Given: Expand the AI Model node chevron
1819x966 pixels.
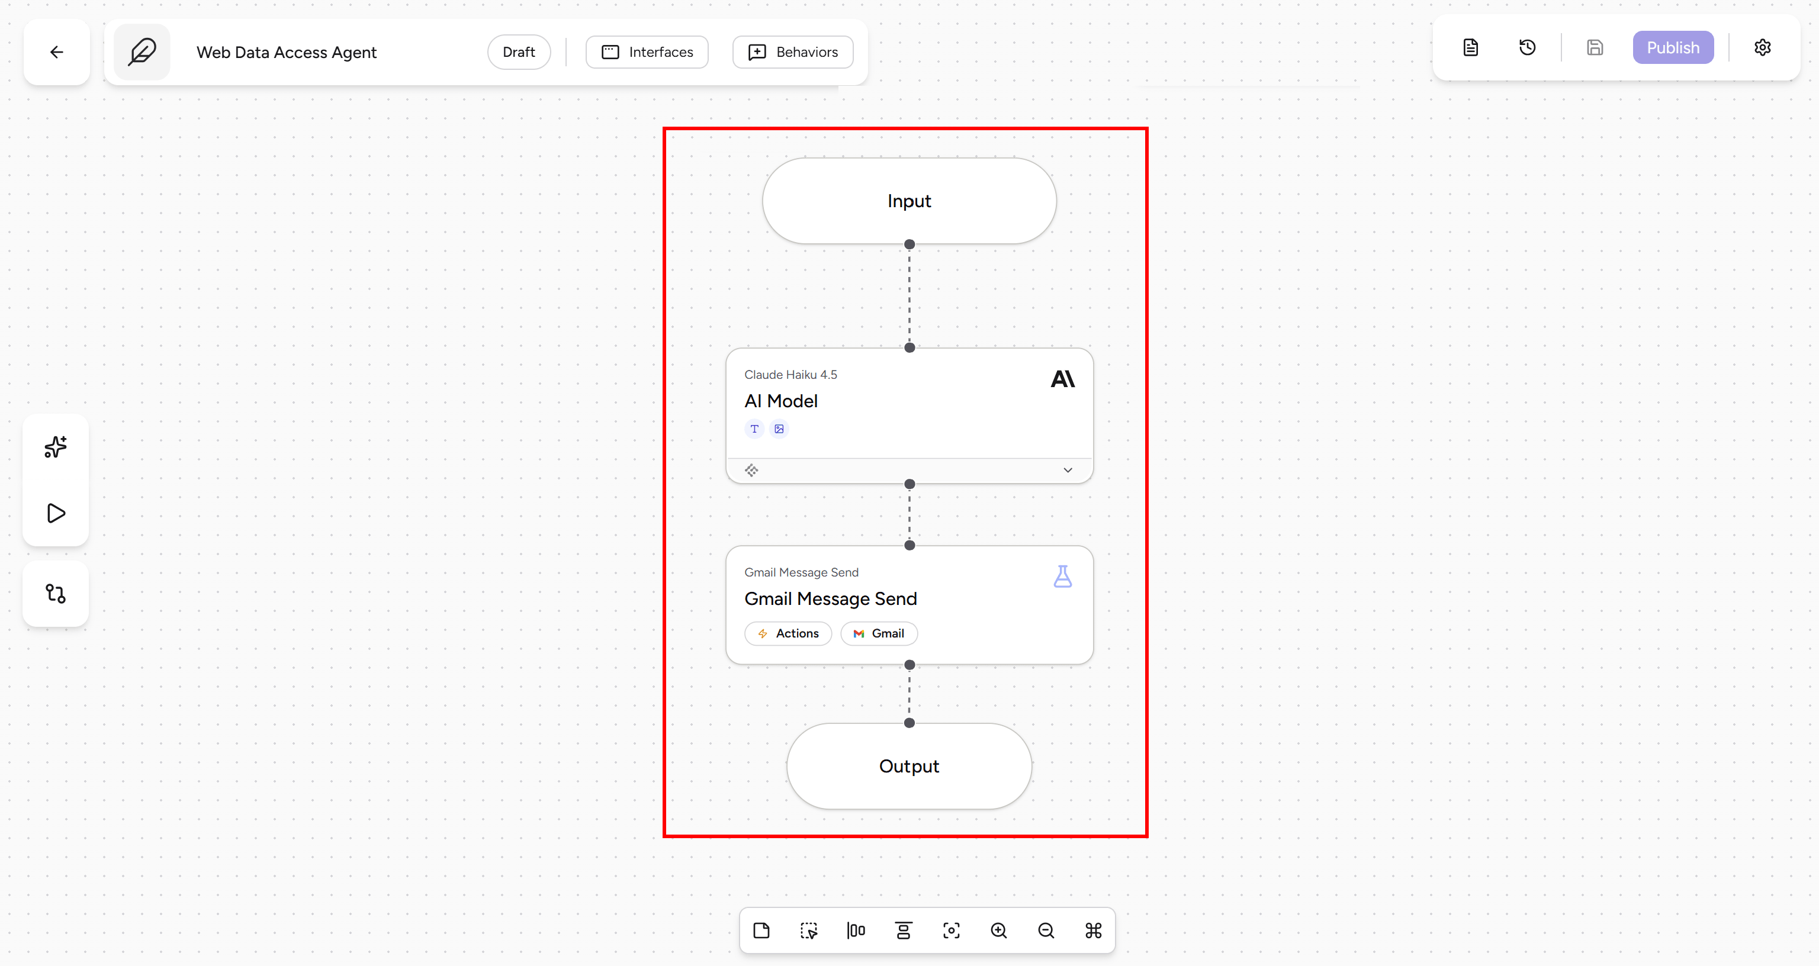Looking at the screenshot, I should (x=1068, y=471).
